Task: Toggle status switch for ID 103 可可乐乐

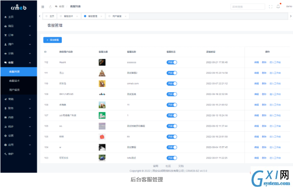Action: click(x=172, y=158)
